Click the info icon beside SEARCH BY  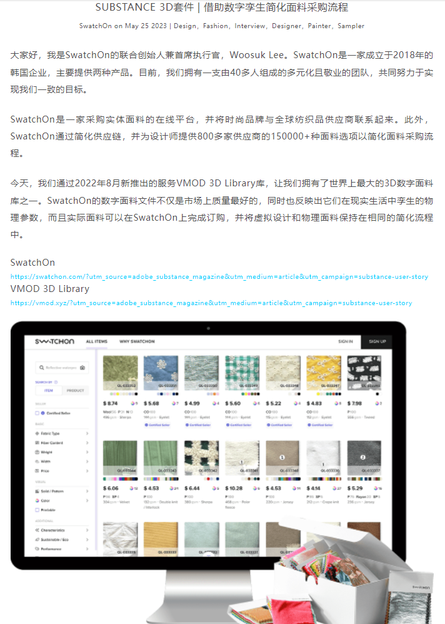pos(56,382)
